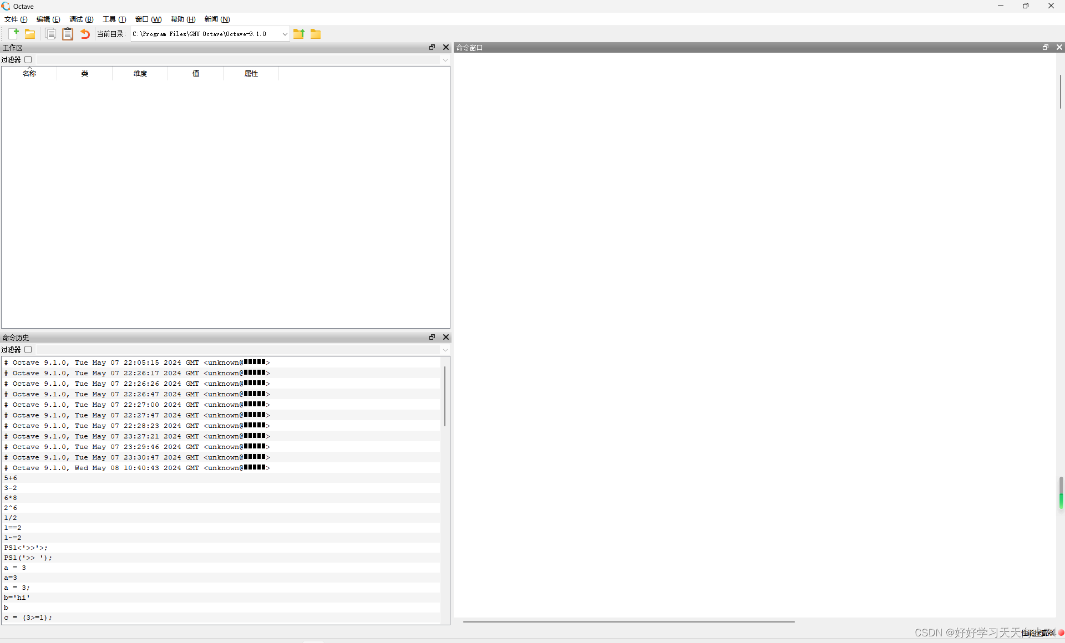1065x643 pixels.
Task: Undock the 命令历史 history panel
Action: 432,337
